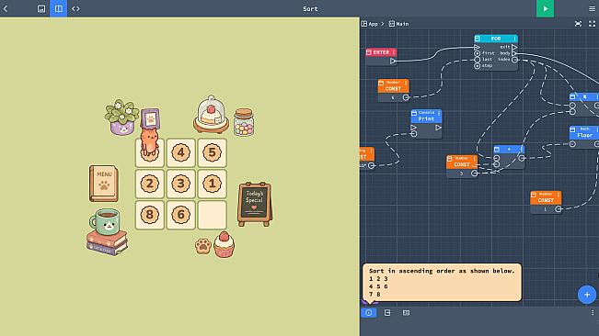Click the Floor node input port
Viewport: 599px width, 336px height.
pos(572,144)
